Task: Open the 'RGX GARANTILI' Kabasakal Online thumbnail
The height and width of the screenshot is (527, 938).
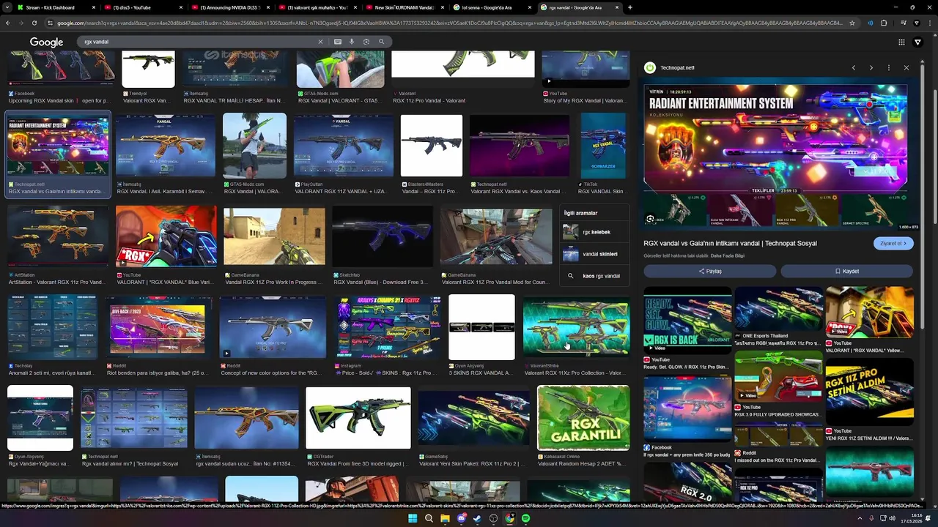Action: pos(583,418)
